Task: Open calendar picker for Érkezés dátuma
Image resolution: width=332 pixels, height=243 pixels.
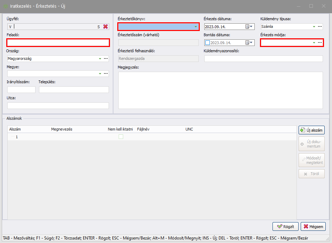Action: 249,26
